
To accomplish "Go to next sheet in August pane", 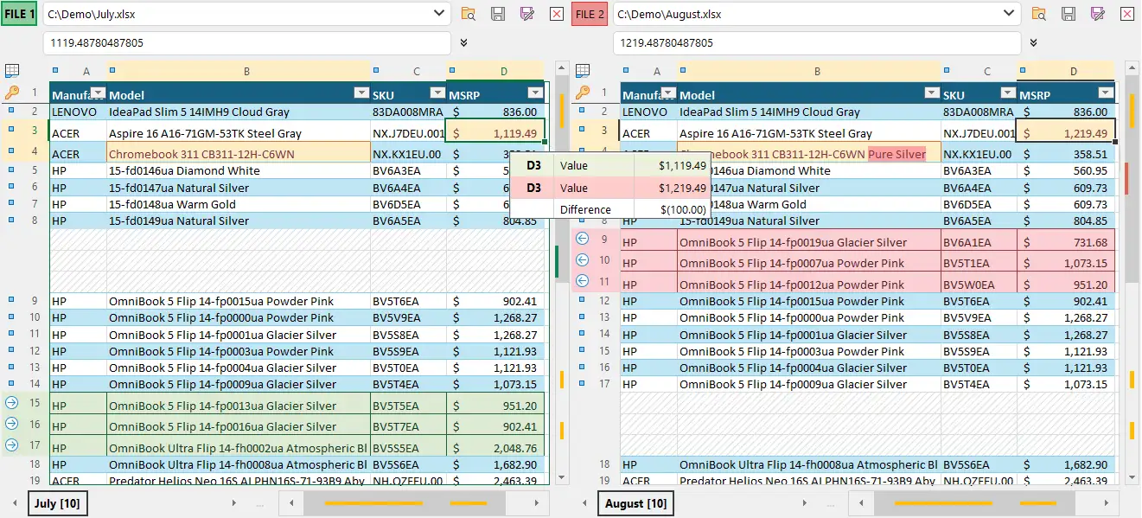I will [805, 503].
